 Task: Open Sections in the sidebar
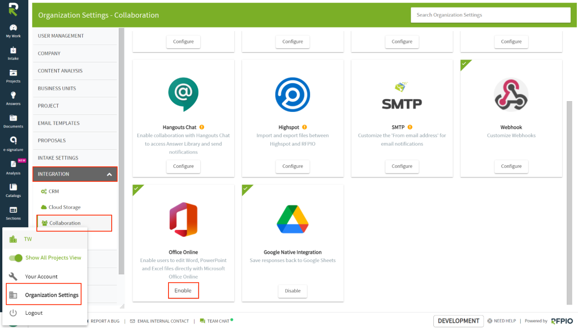pos(13,213)
